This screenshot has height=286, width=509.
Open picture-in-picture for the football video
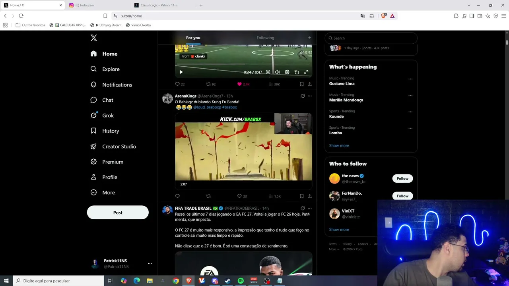click(x=297, y=72)
